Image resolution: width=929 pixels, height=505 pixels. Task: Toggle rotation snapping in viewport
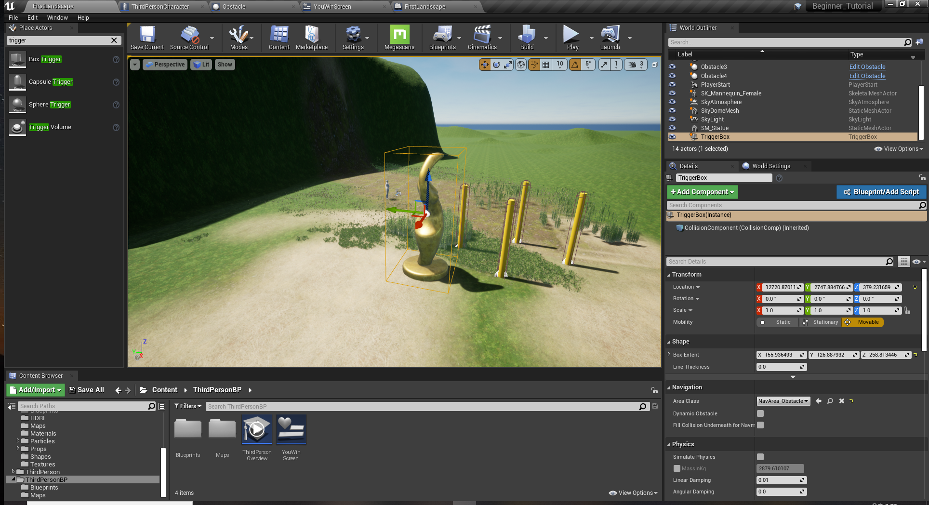[575, 65]
